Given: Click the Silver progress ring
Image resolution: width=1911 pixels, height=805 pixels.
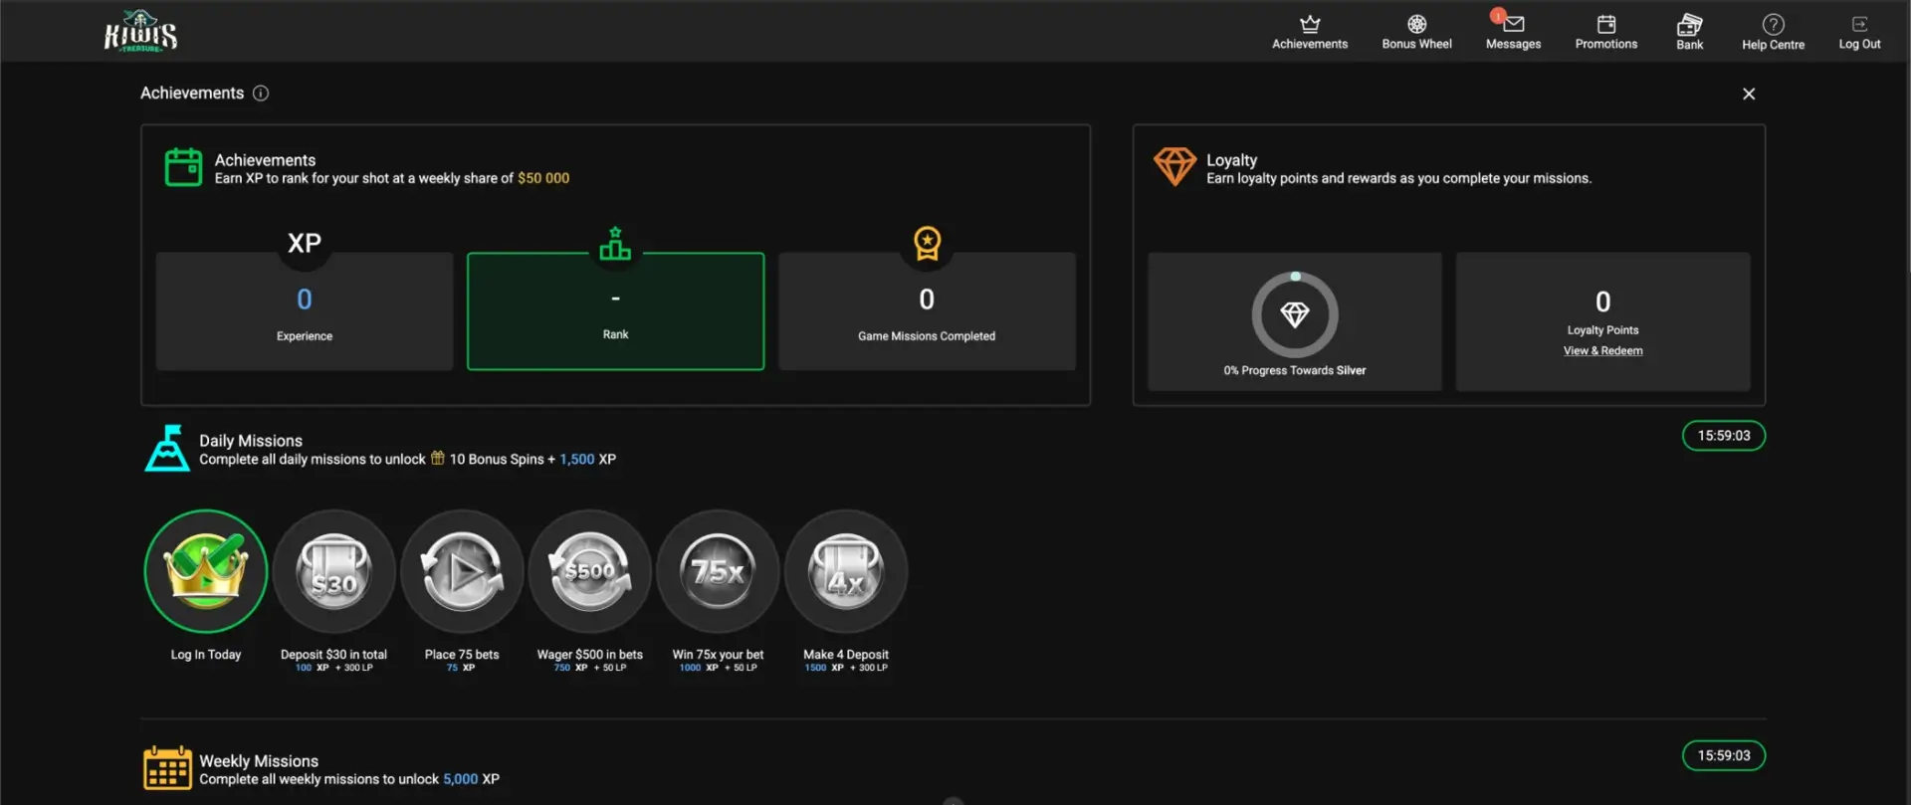Looking at the screenshot, I should click(1295, 314).
